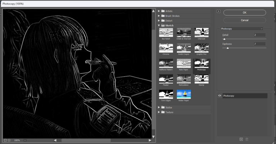The height and width of the screenshot is (144, 276).
Task: Collapse the Sketch filter folder
Action: pos(159,26)
